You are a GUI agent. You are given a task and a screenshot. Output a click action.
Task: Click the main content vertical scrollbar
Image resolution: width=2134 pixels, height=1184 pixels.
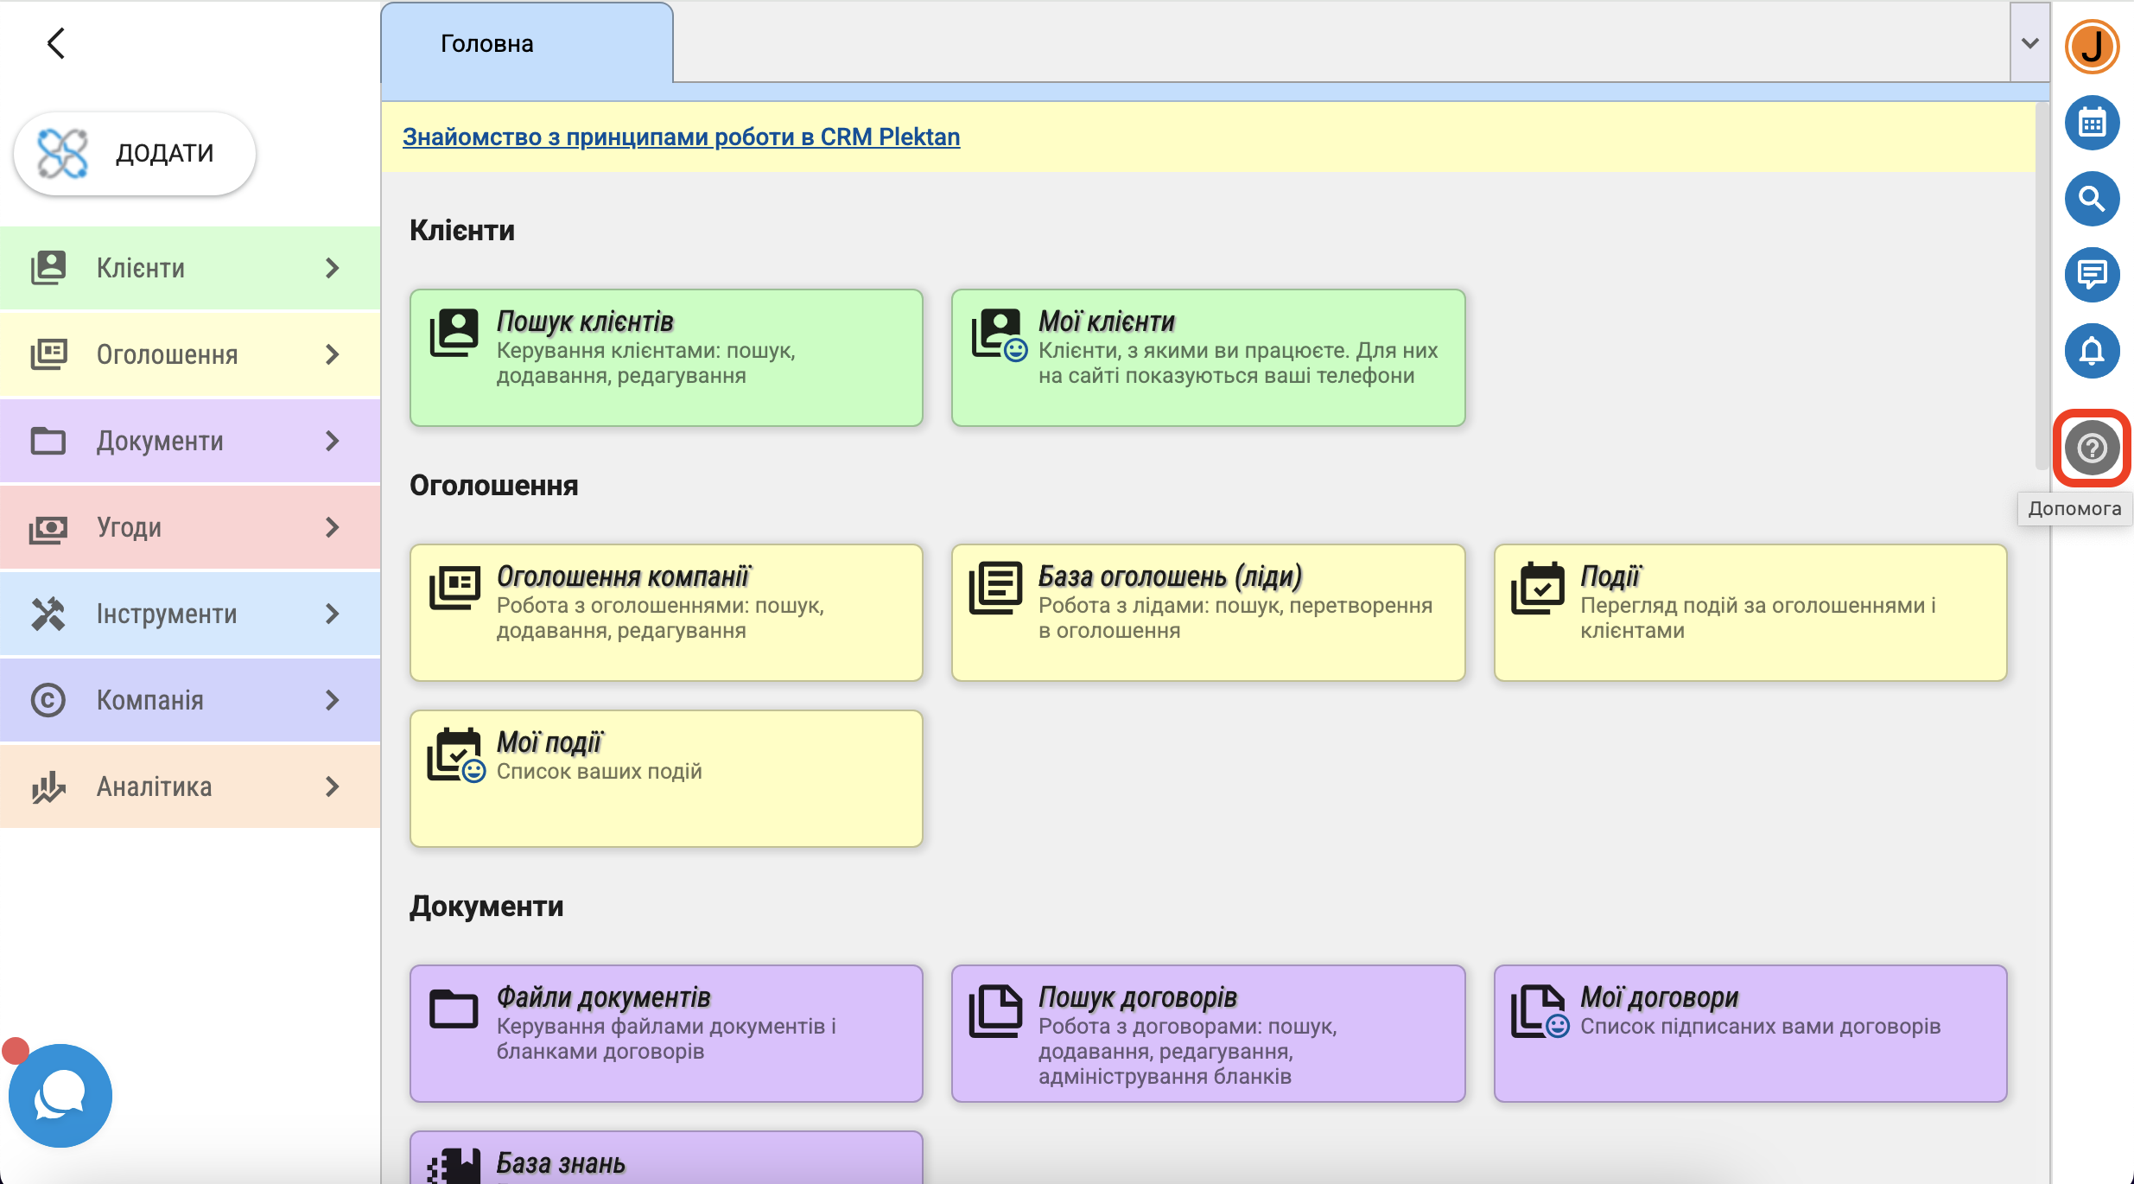[x=2042, y=285]
